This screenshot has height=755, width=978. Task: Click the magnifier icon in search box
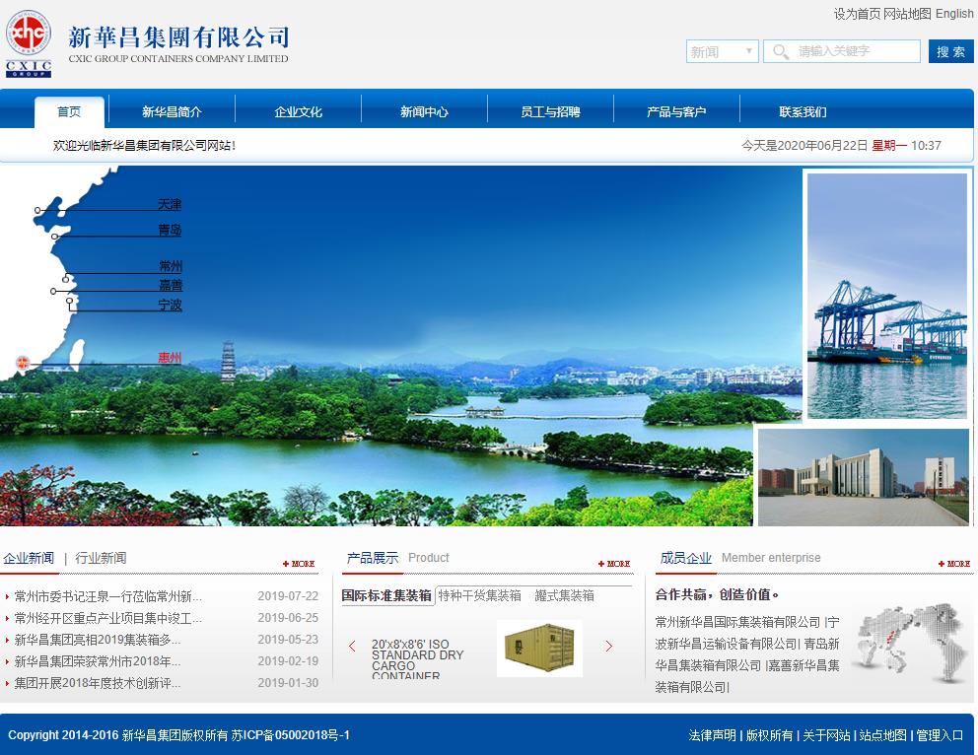(780, 52)
